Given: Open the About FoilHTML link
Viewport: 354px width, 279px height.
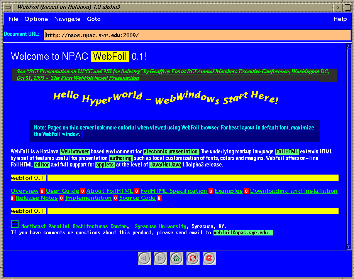Looking at the screenshot, I should [110, 191].
